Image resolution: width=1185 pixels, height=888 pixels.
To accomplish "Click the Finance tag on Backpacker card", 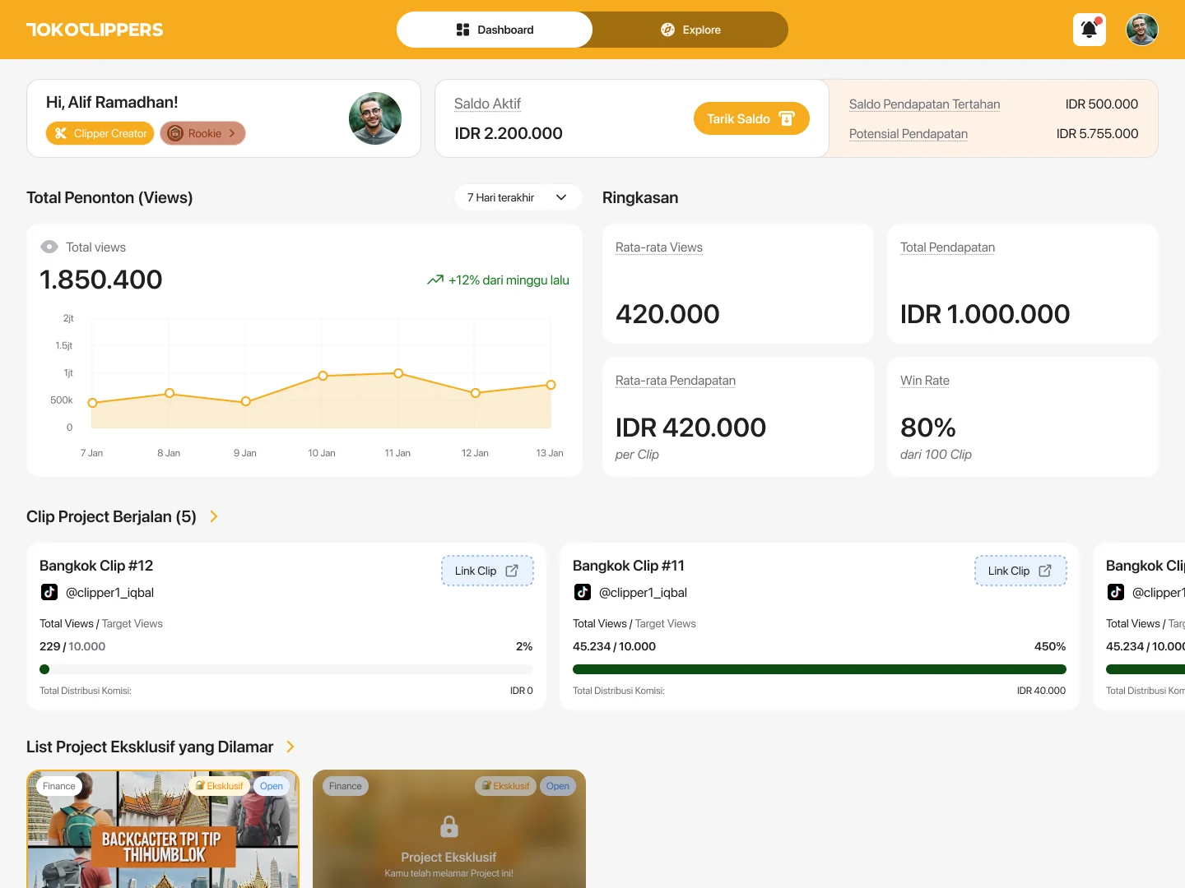I will [59, 786].
